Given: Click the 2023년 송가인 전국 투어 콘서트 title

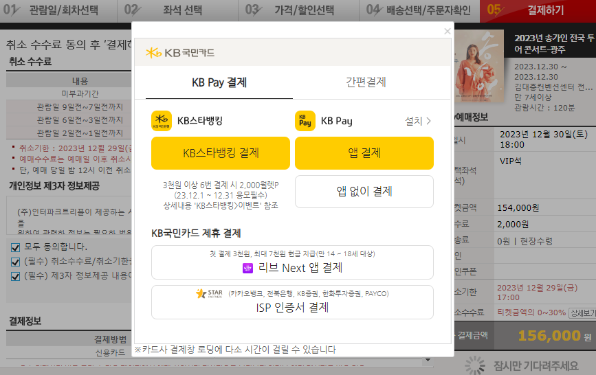Looking at the screenshot, I should click(x=554, y=44).
